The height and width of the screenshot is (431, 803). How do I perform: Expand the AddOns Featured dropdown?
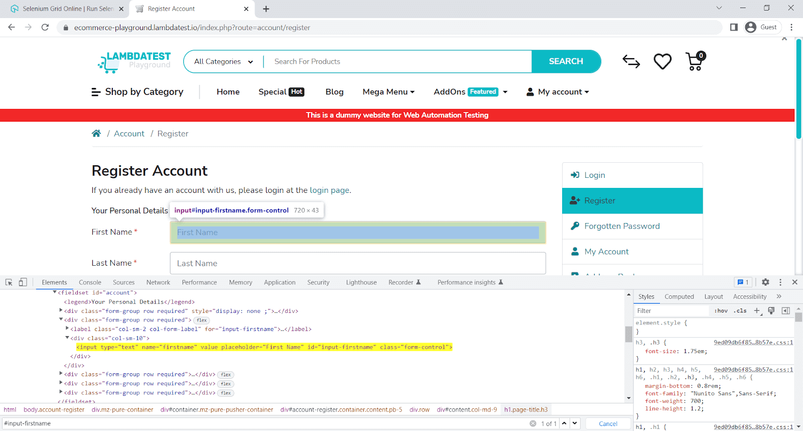471,91
